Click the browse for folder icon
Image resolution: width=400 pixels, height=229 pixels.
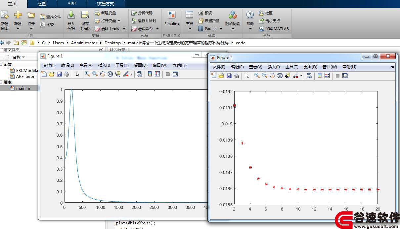(x=24, y=43)
